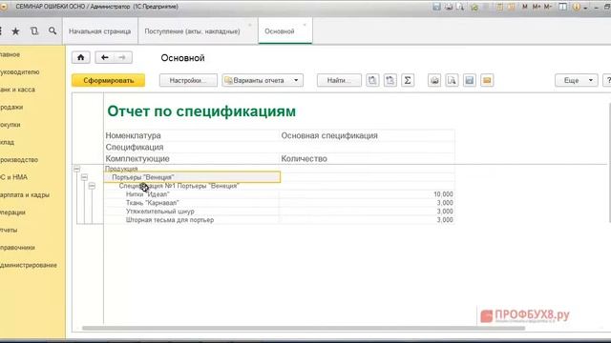Toggle the window panels layout icon

pyautogui.click(x=562, y=7)
